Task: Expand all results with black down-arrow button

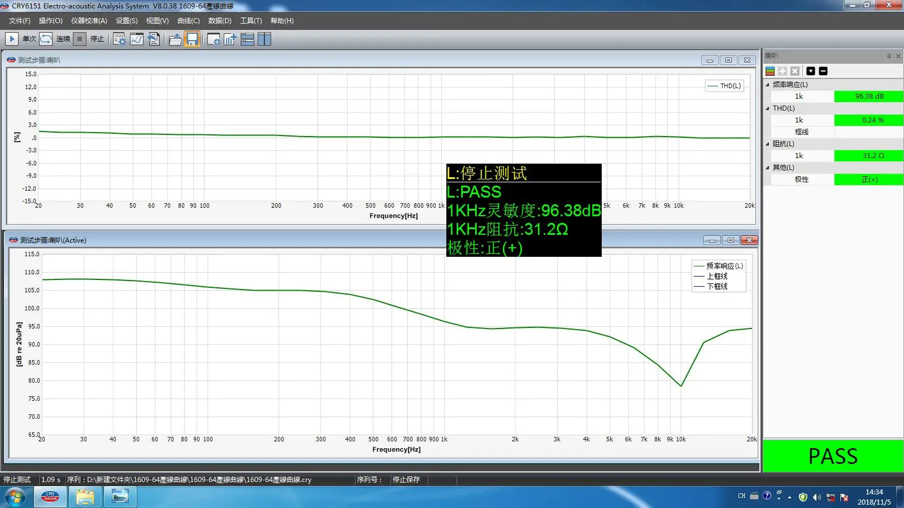Action: (x=811, y=71)
